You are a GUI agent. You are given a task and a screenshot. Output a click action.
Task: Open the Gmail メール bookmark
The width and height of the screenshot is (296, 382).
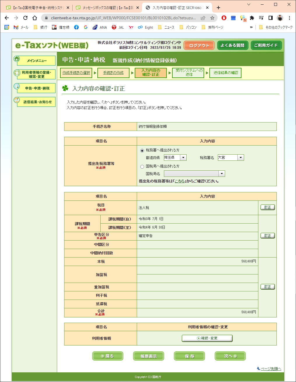pyautogui.click(x=21, y=27)
